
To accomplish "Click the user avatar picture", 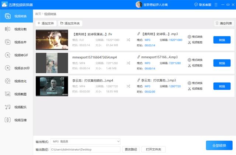I will [x=139, y=5].
